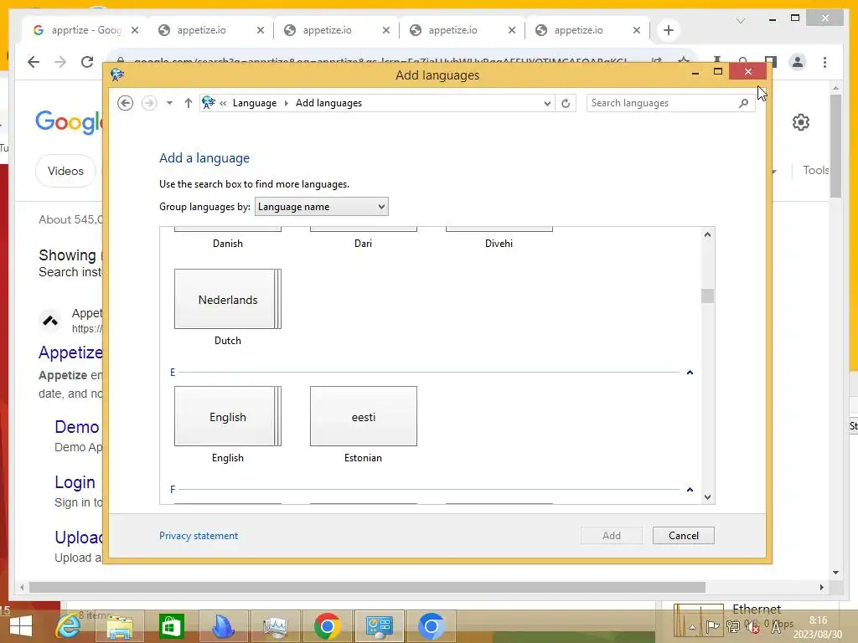Open a new Chrome tab
Image resolution: width=858 pixels, height=643 pixels.
click(668, 30)
